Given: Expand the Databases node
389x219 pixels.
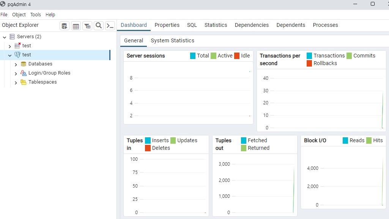Looking at the screenshot, I should 16,65.
